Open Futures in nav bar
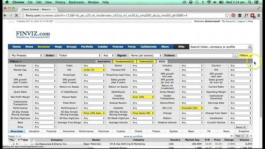This screenshot has height=149, width=265. point(118,47)
